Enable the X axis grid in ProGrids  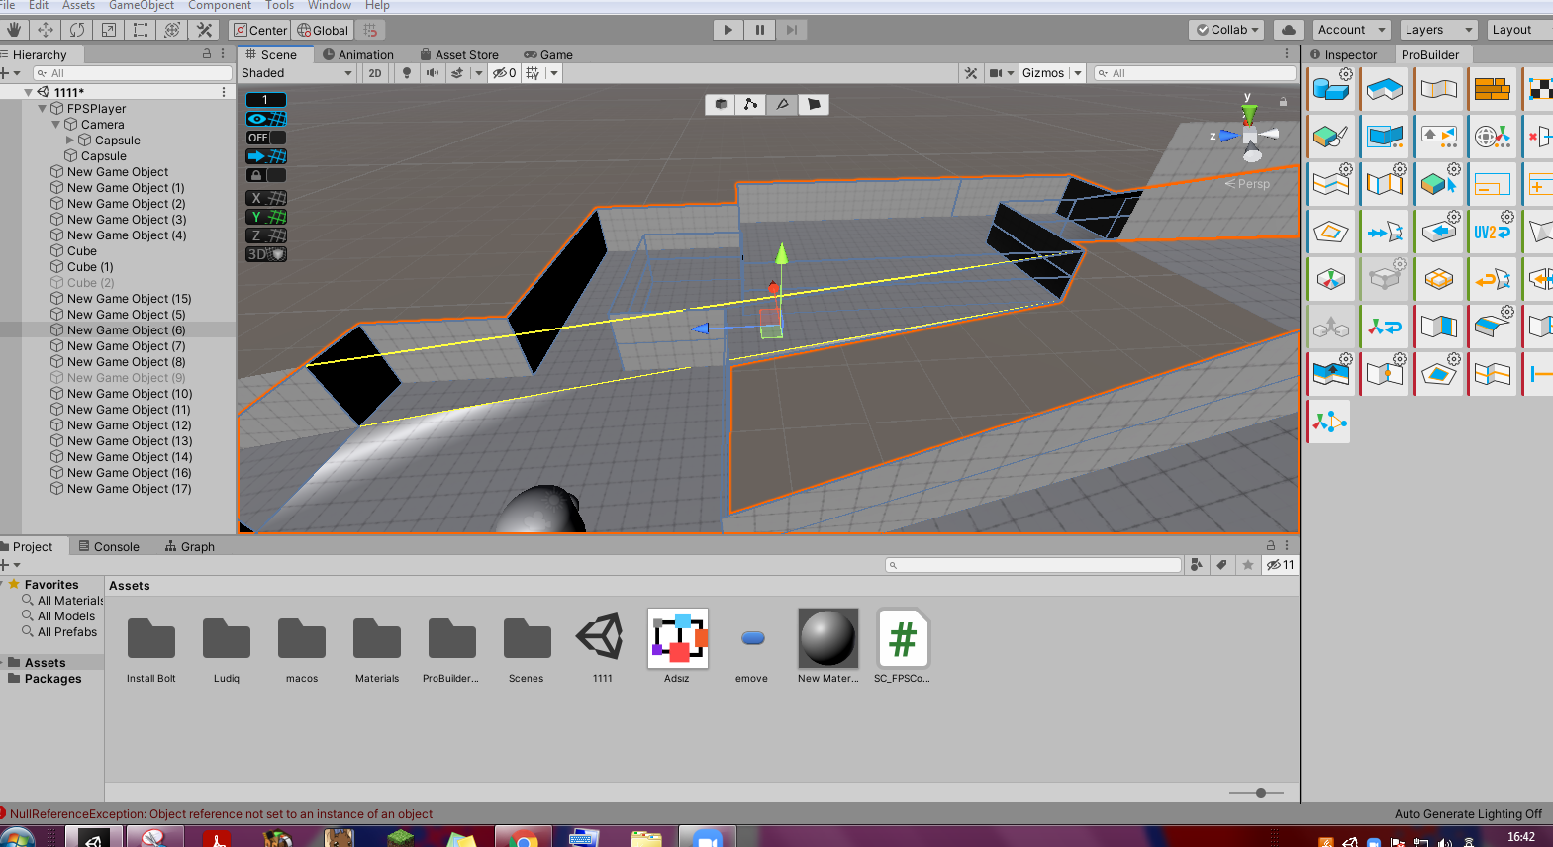[x=266, y=198]
